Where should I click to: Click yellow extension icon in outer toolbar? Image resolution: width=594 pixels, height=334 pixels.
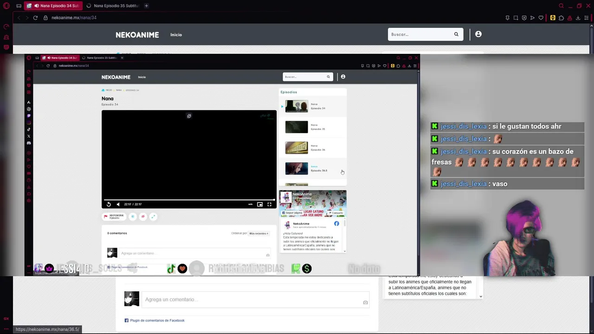pos(553,18)
